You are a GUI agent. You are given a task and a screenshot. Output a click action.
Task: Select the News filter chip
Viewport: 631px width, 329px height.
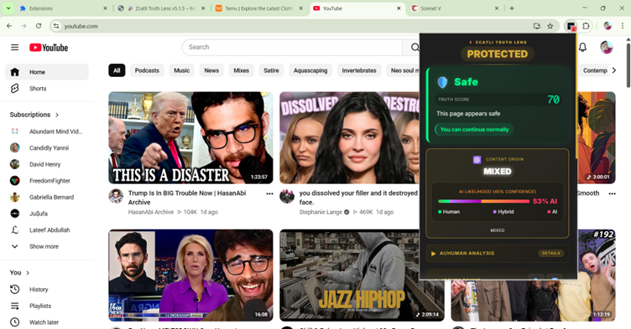(211, 70)
